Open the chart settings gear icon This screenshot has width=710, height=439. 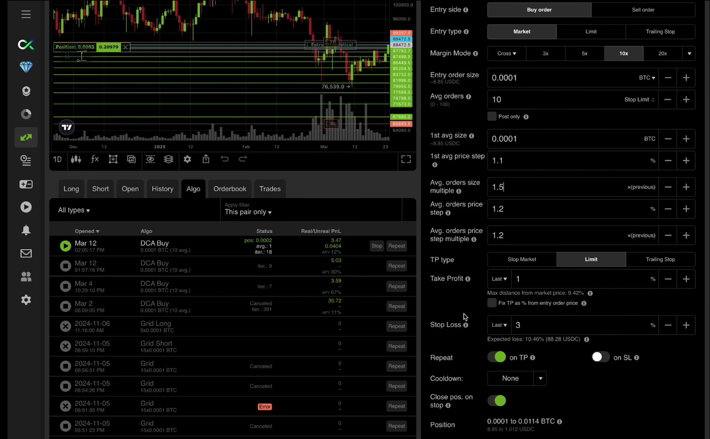pyautogui.click(x=187, y=159)
